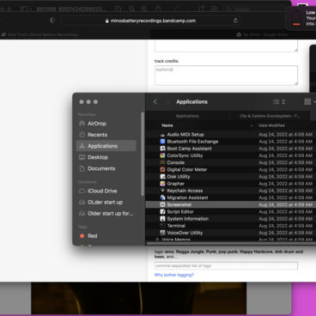
Task: Open AirDrop in Finder sidebar
Action: coord(97,124)
